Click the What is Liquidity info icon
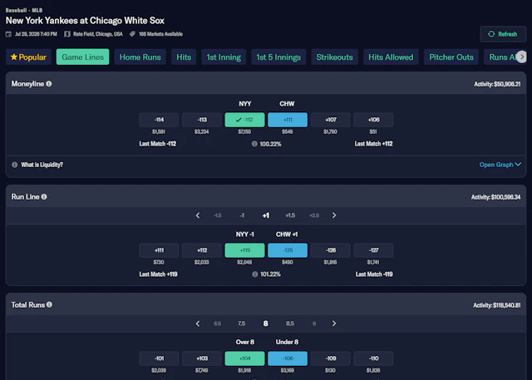This screenshot has width=532, height=380. (x=15, y=165)
